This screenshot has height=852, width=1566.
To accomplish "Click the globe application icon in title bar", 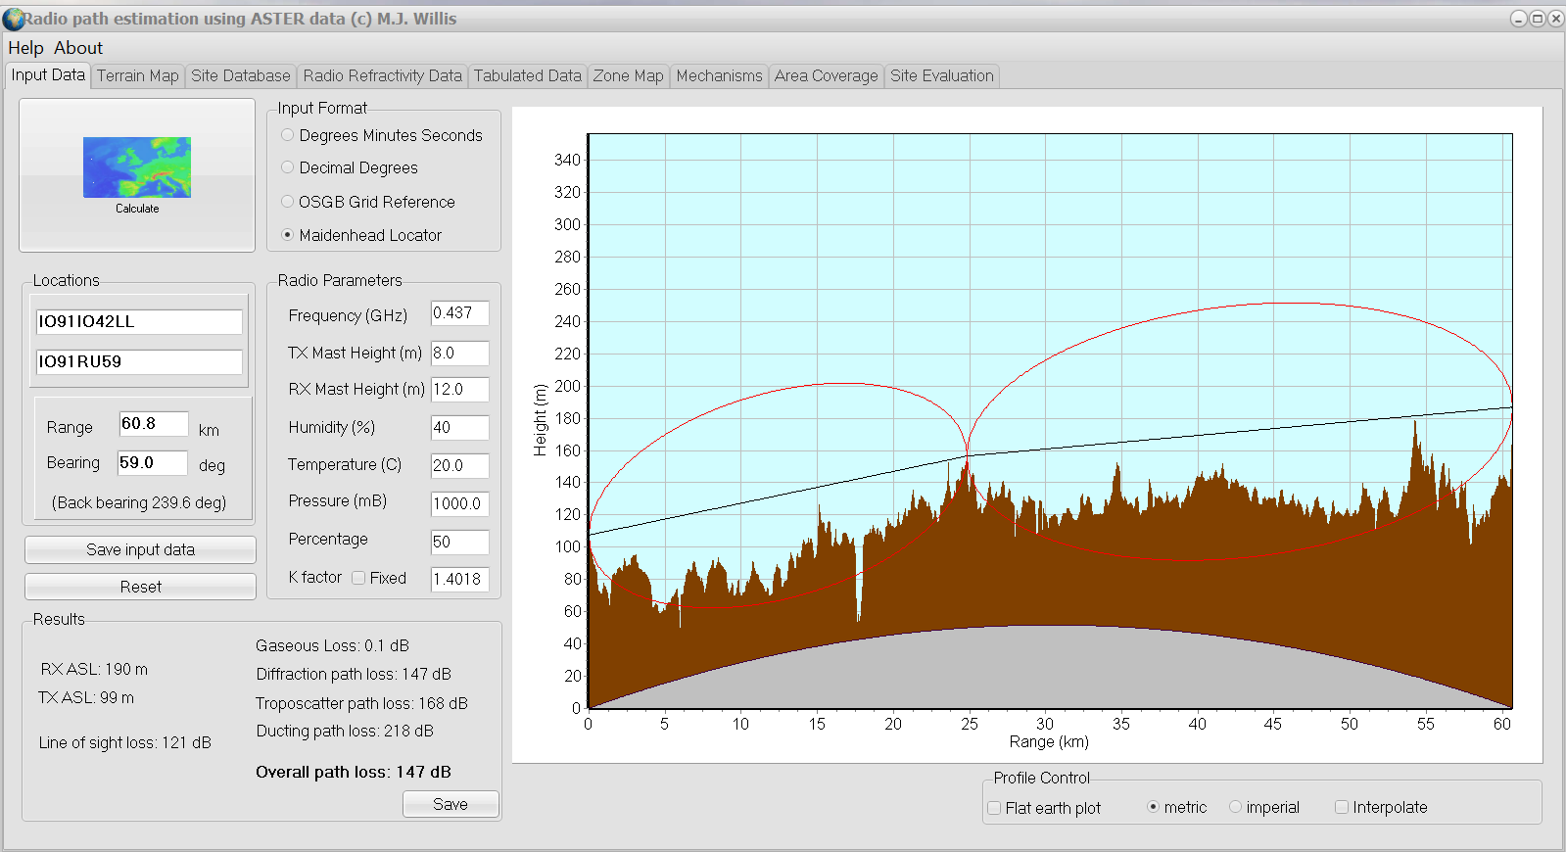I will coord(13,19).
